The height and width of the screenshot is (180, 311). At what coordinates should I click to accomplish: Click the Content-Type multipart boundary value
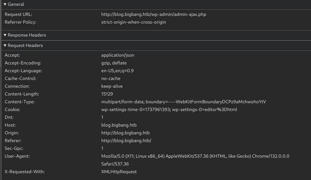183,102
